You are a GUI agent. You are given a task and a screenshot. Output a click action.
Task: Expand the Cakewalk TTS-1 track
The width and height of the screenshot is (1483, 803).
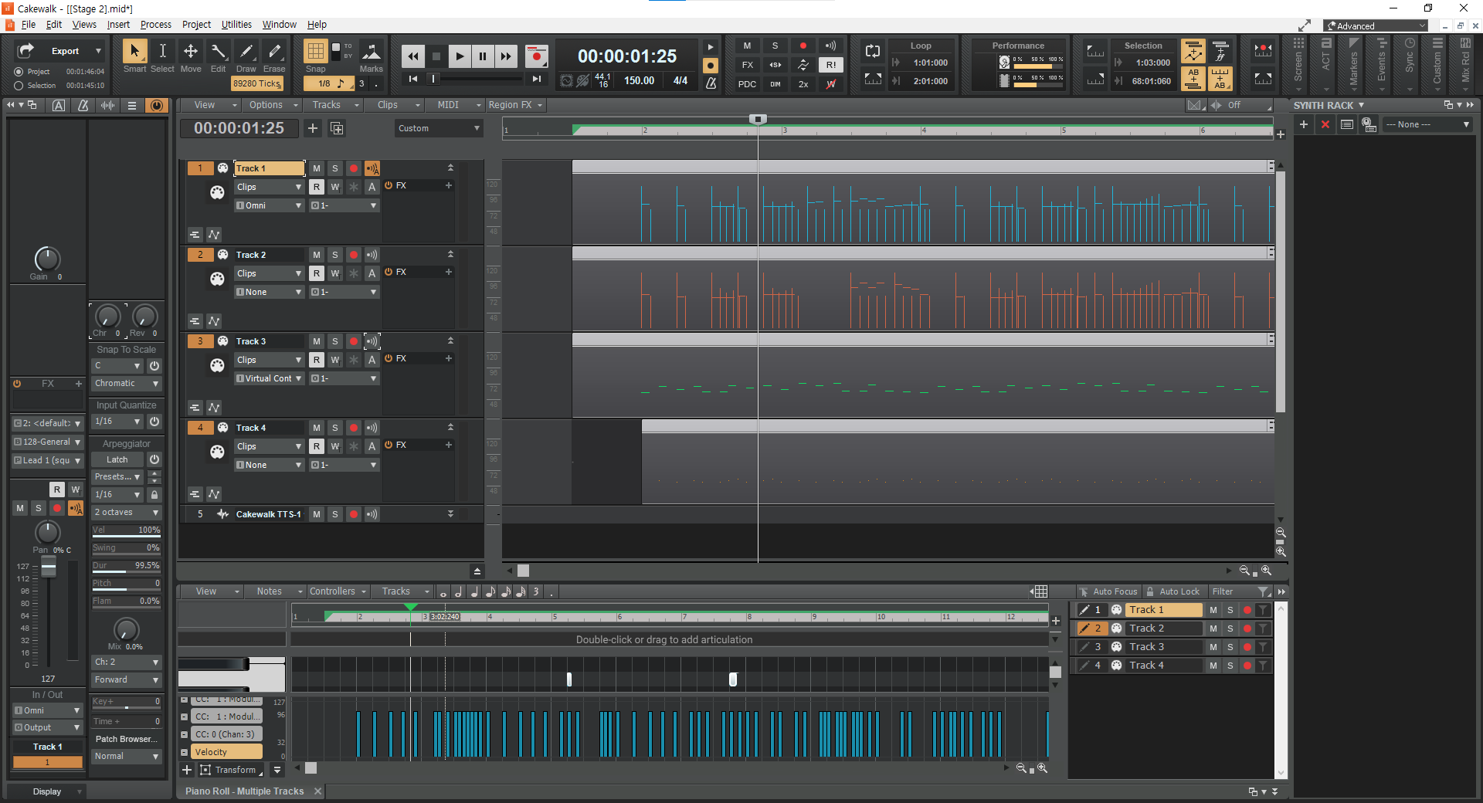[450, 514]
